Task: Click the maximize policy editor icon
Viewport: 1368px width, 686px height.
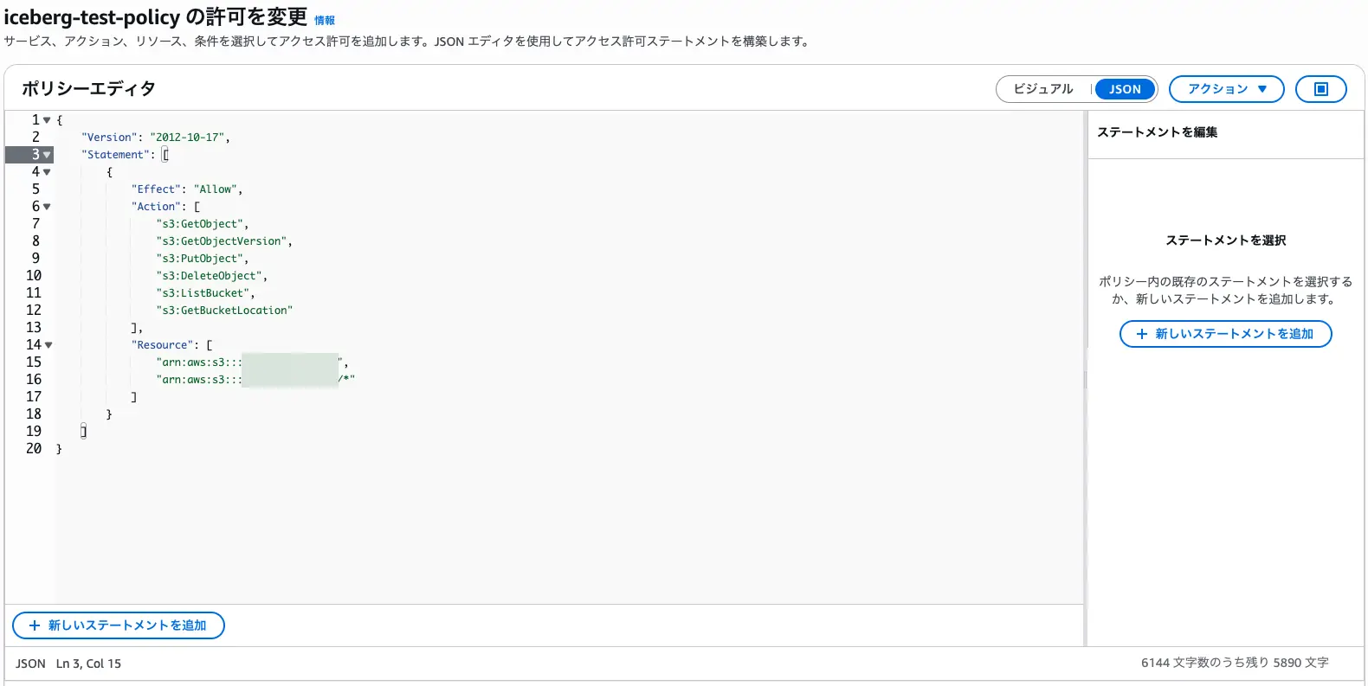Action: coord(1320,88)
